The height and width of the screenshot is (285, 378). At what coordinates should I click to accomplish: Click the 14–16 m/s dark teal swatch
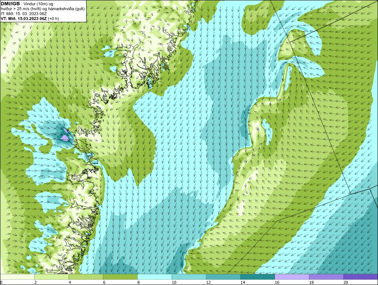(x=258, y=277)
